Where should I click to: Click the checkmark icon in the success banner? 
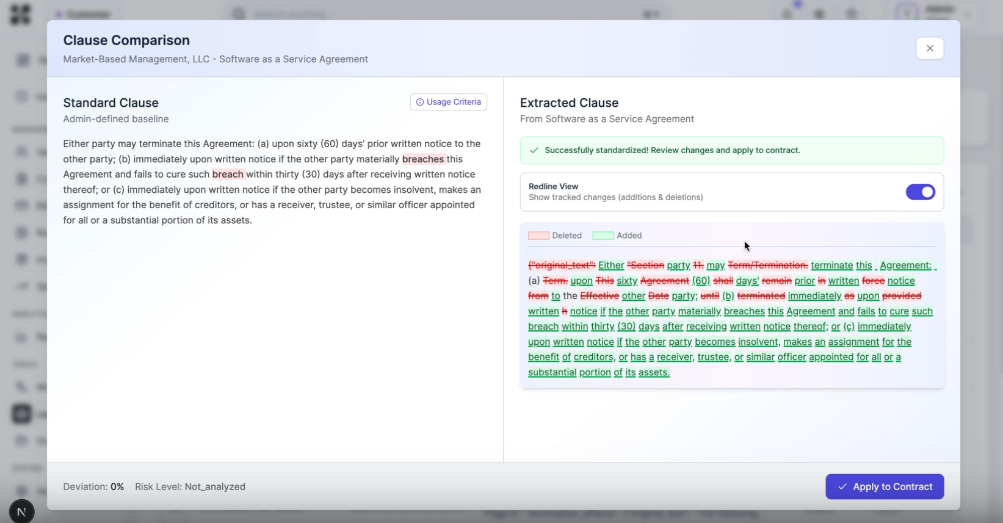(x=534, y=150)
